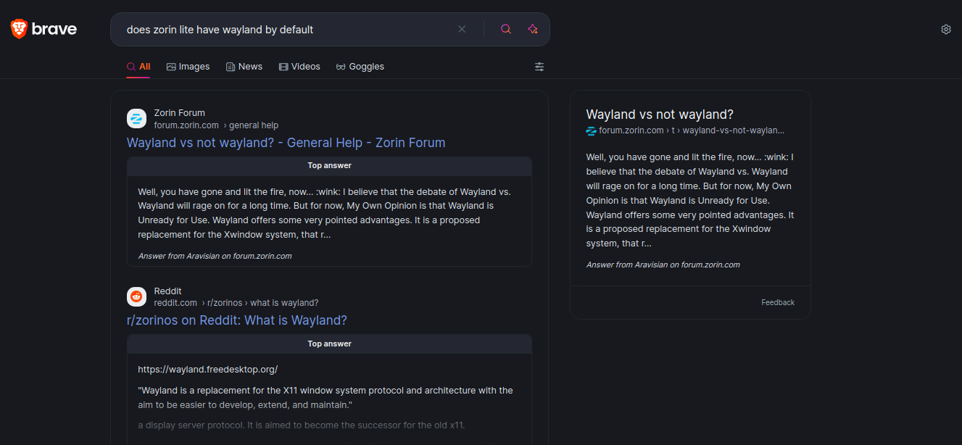The image size is (962, 445).
Task: Open 'Wayland vs not wayland?' infobox title
Action: (660, 115)
